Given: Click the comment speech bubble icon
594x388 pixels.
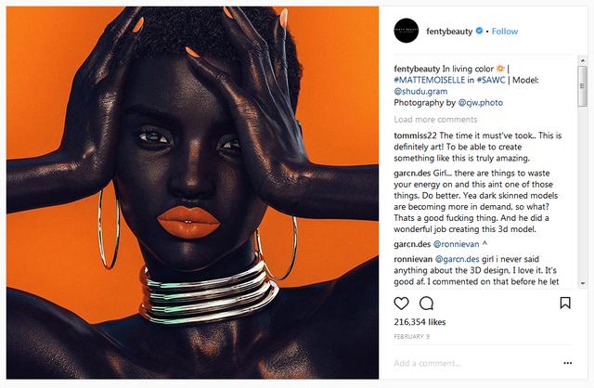Looking at the screenshot, I should click(x=426, y=304).
